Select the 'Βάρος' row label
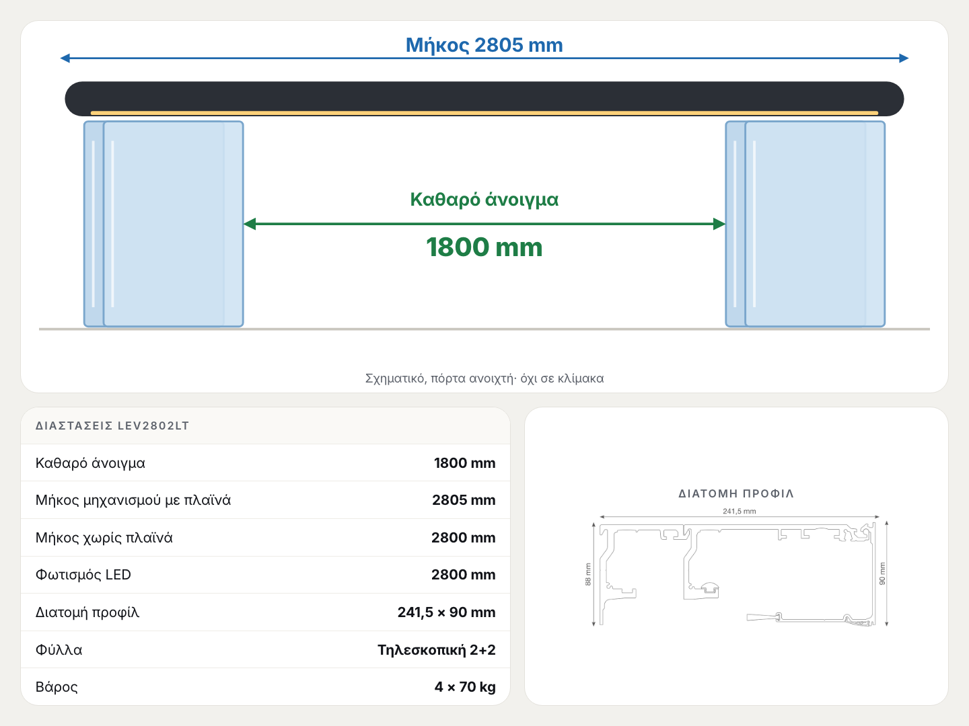This screenshot has width=969, height=726. click(x=57, y=687)
